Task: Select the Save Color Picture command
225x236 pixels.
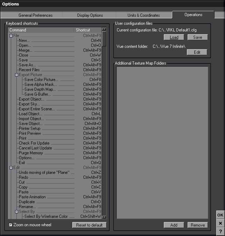Action: click(41, 80)
